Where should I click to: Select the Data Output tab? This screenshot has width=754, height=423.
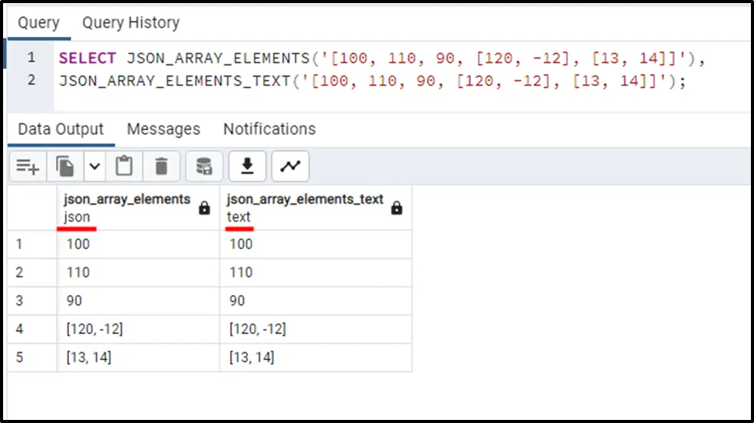tap(61, 129)
